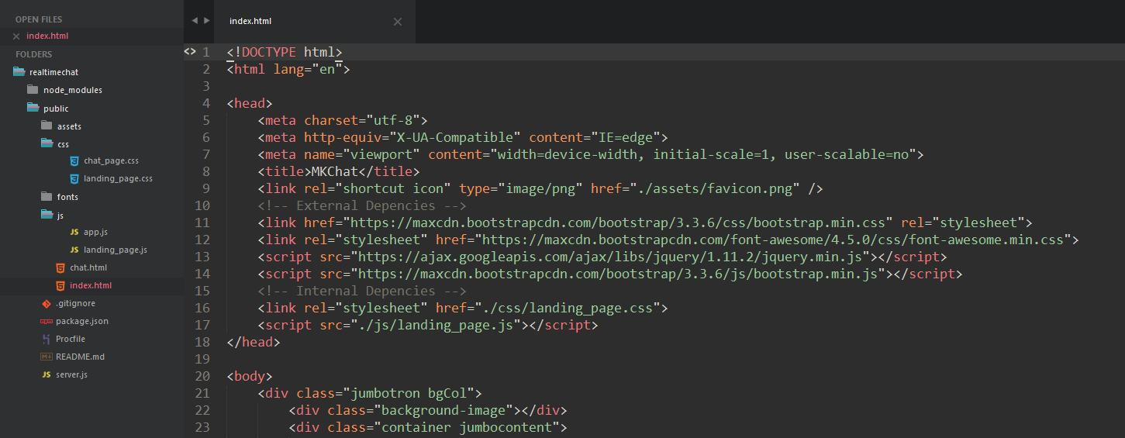The image size is (1125, 438).
Task: Click line number 20 in the gutter
Action: click(x=202, y=376)
